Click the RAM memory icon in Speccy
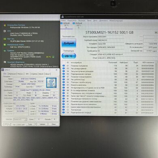Image resolution: width=158 pixels, height=158 pixels. click(x=5, y=39)
